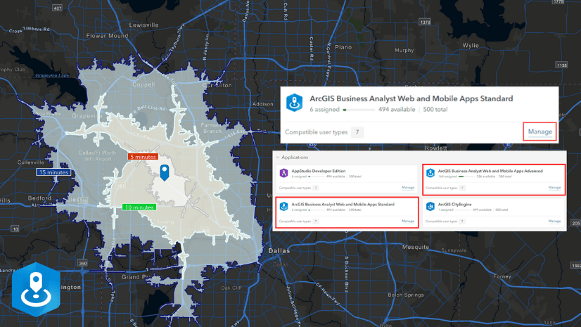Screen dimensions: 581x327
Task: Click the 'Addison' label on the map
Action: pos(262,104)
